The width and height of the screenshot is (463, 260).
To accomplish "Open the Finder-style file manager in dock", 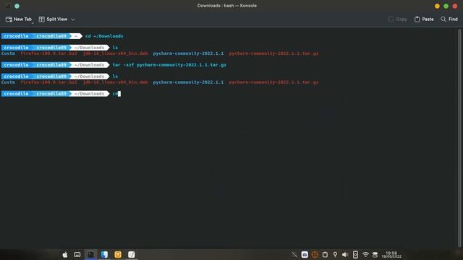I will click(x=104, y=254).
